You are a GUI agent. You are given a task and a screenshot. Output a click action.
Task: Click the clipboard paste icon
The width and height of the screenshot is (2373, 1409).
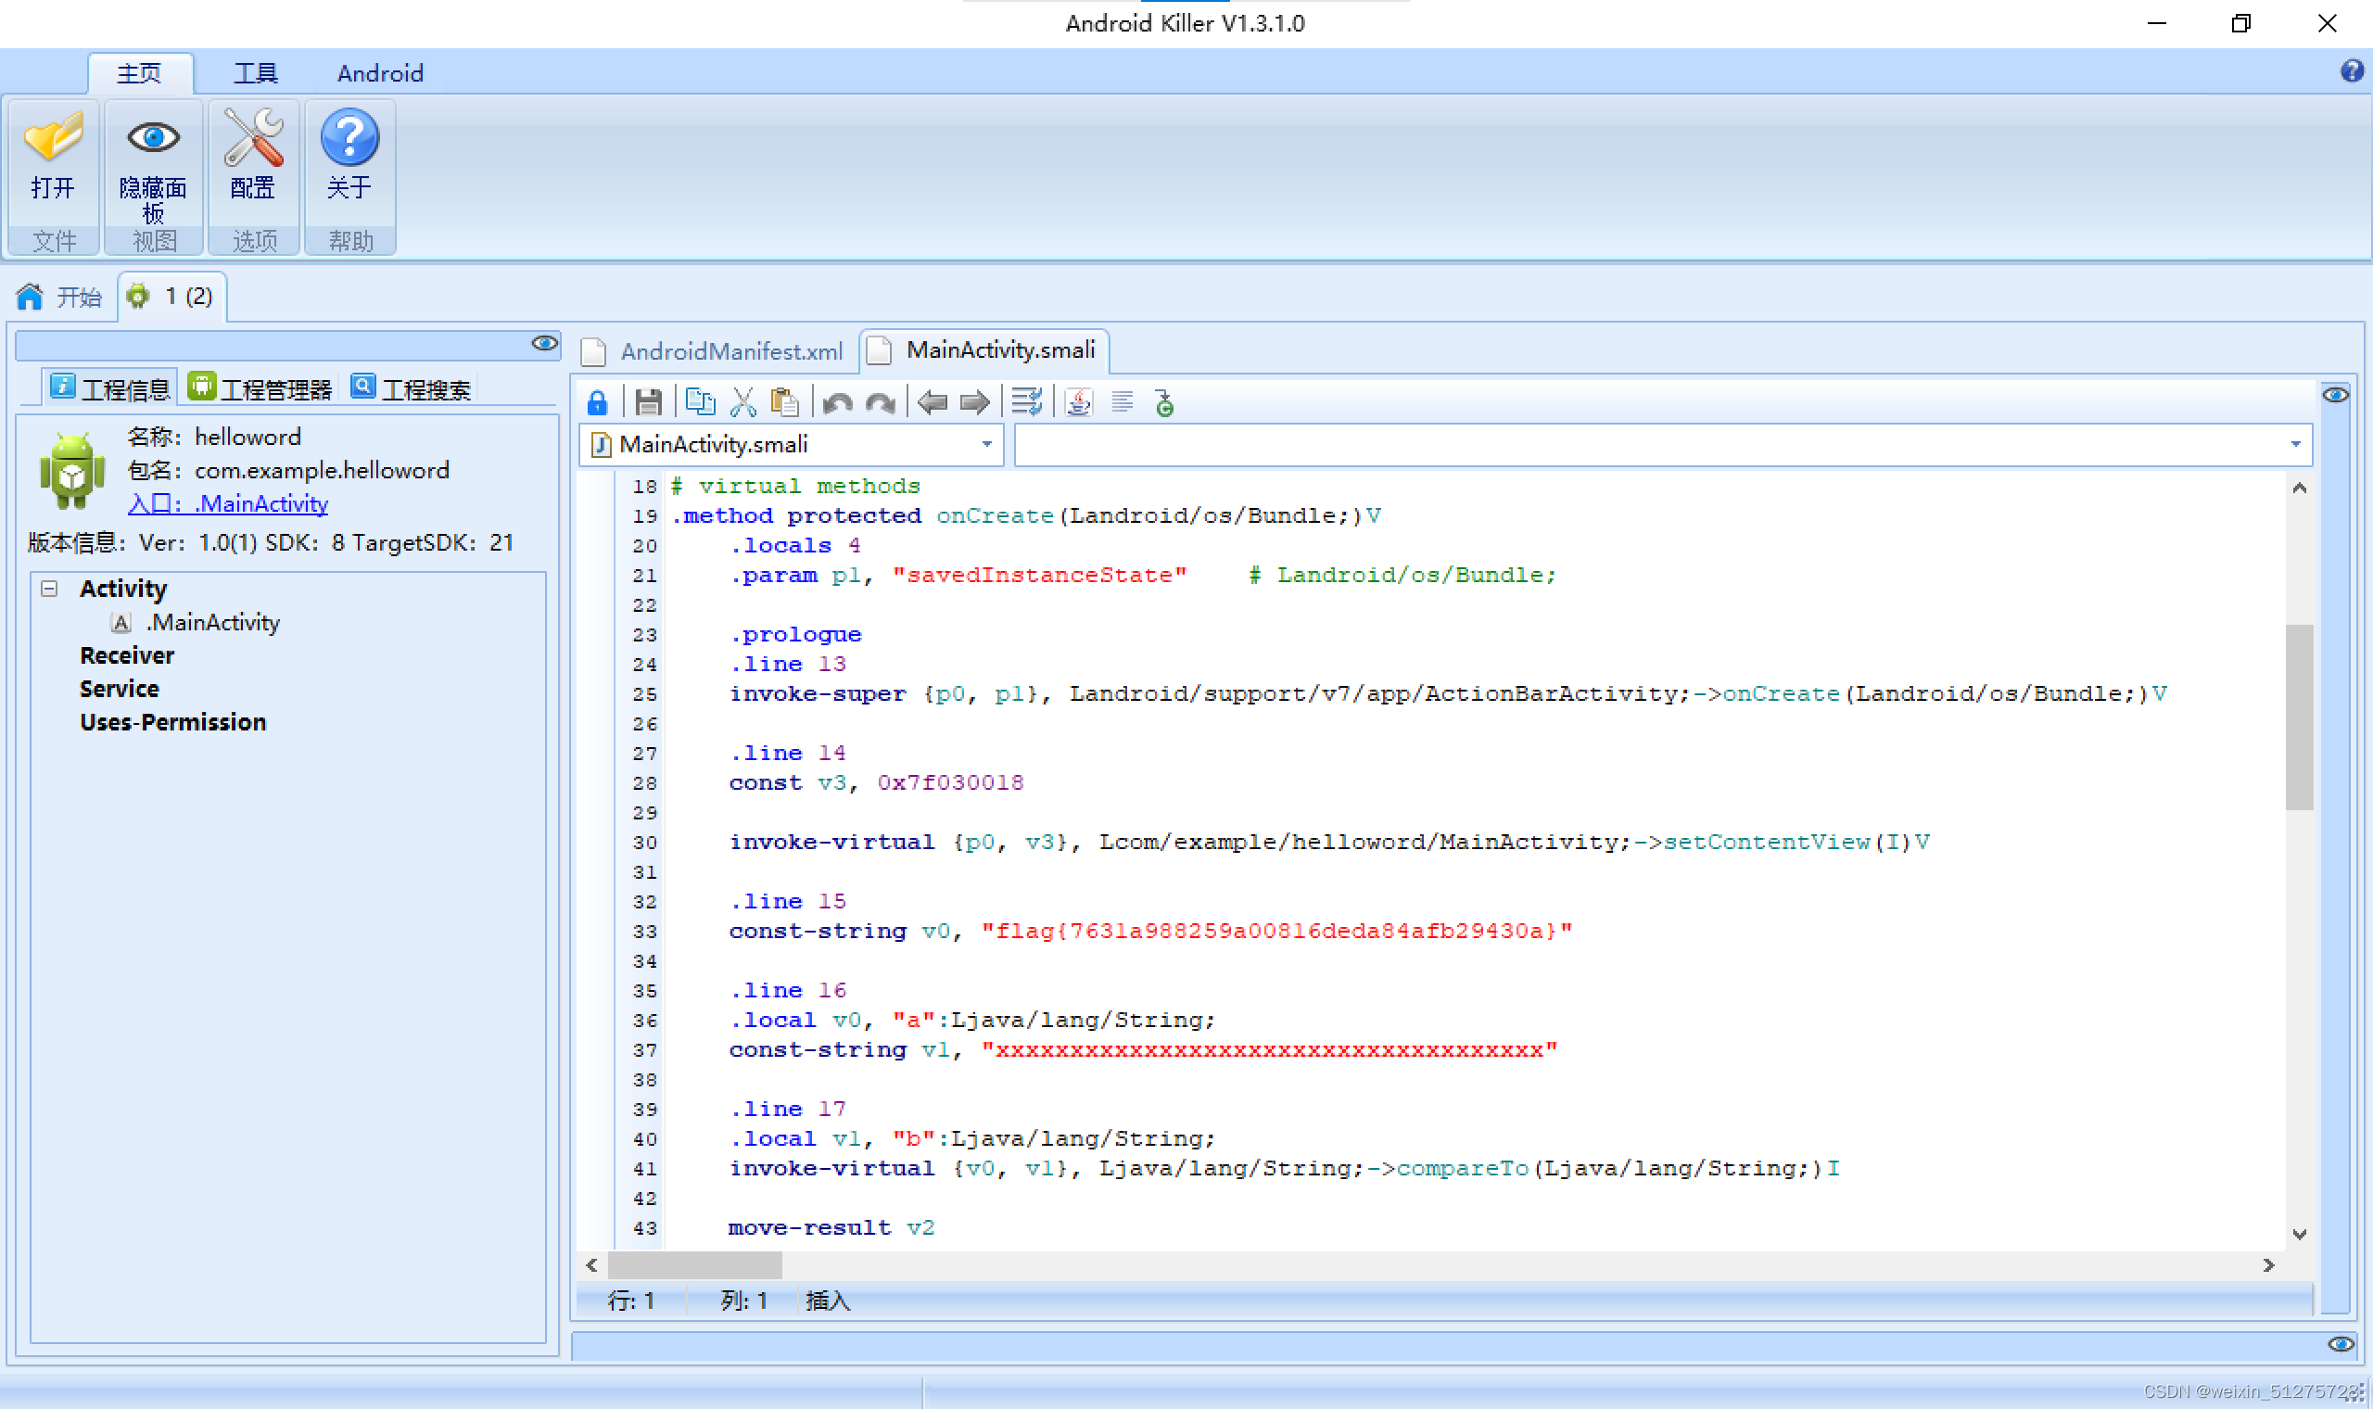pyautogui.click(x=784, y=402)
